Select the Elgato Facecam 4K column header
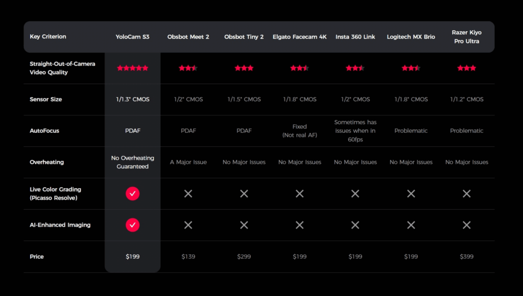This screenshot has height=296, width=523. [299, 37]
